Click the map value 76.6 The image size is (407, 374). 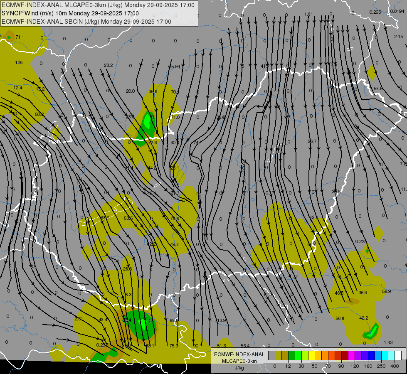pyautogui.click(x=175, y=219)
